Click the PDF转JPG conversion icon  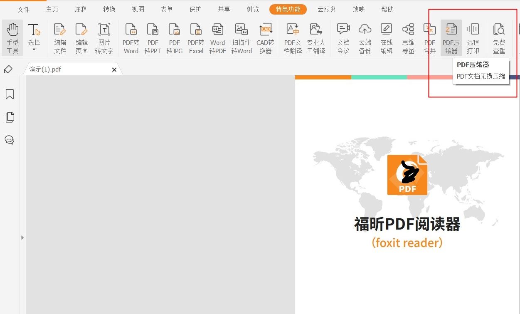(174, 38)
